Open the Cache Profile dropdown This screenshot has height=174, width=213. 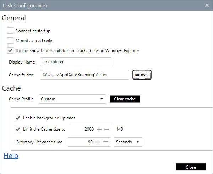(72, 99)
